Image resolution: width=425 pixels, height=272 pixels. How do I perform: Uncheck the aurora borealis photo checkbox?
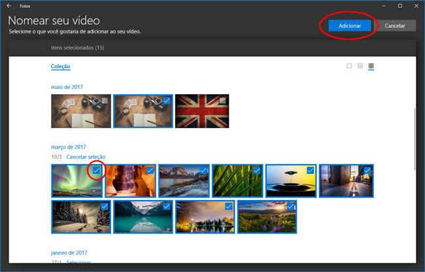pyautogui.click(x=96, y=170)
